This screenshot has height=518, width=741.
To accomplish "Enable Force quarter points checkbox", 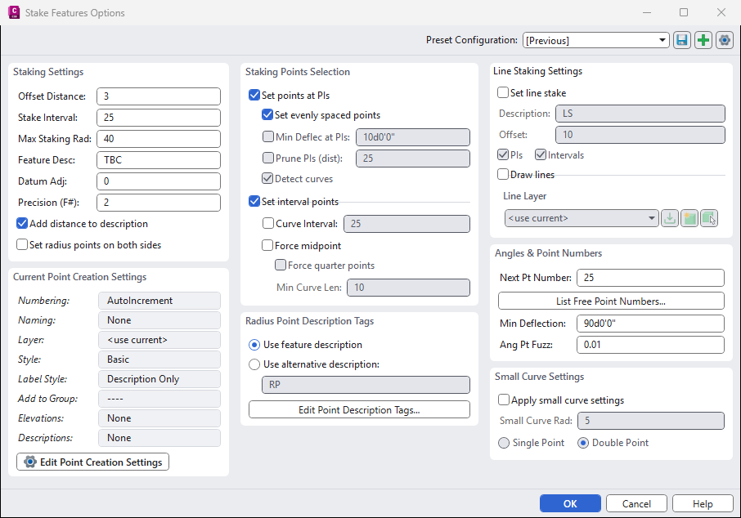I will [281, 265].
